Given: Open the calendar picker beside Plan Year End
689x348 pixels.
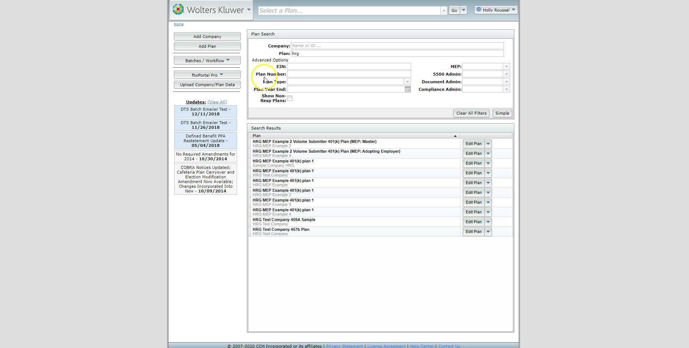Looking at the screenshot, I should coord(407,89).
